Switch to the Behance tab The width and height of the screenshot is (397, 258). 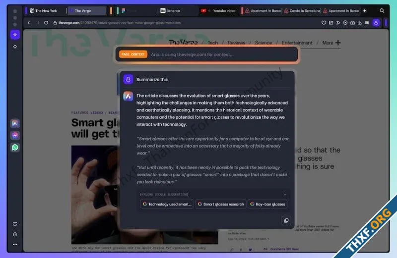pos(173,10)
